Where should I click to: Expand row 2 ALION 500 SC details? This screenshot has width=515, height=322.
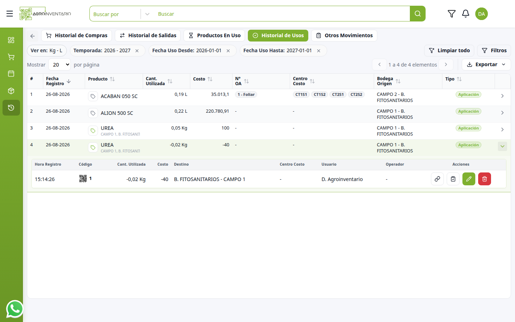coord(502,113)
